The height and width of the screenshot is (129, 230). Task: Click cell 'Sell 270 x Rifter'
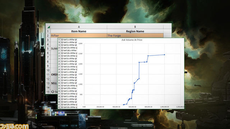(69, 89)
